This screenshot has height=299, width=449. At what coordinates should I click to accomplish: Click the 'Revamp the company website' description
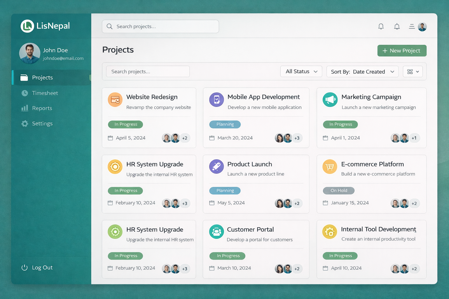tap(159, 107)
